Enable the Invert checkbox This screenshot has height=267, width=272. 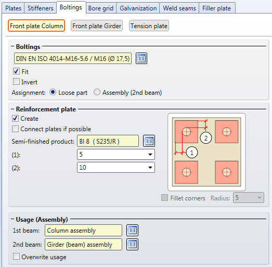[16, 81]
